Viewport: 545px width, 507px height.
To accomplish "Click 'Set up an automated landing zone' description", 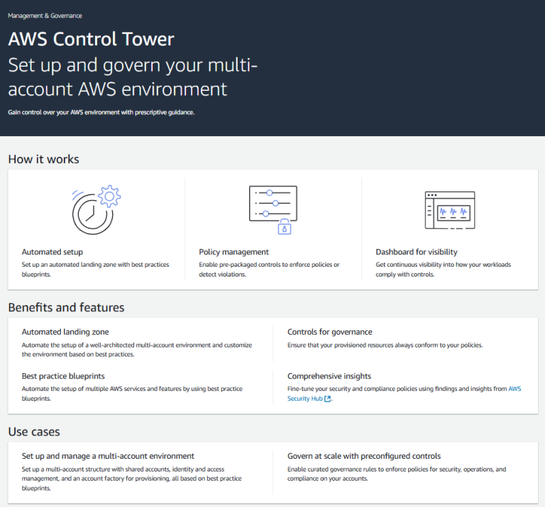I will tap(95, 269).
